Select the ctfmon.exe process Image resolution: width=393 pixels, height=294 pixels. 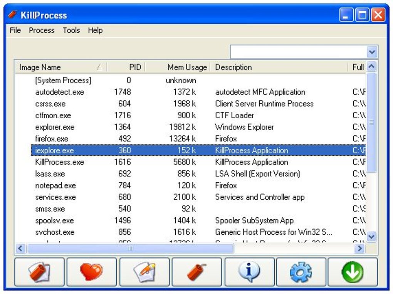pos(190,115)
